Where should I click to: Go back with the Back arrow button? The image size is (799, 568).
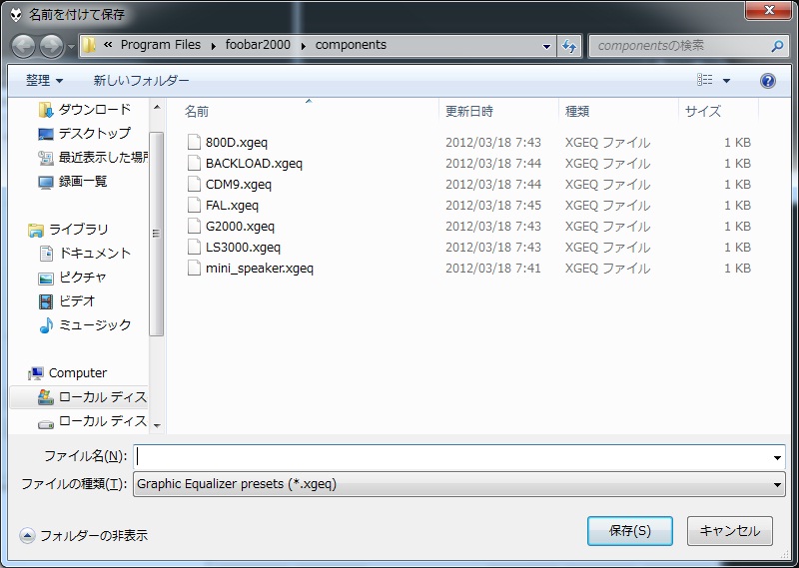23,46
